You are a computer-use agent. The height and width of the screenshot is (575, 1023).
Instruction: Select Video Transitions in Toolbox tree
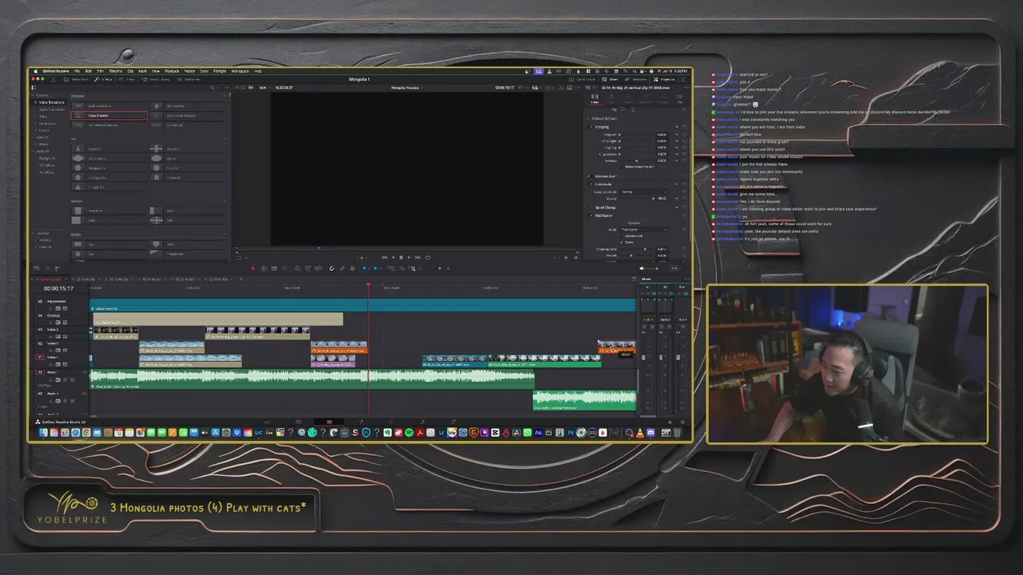52,102
